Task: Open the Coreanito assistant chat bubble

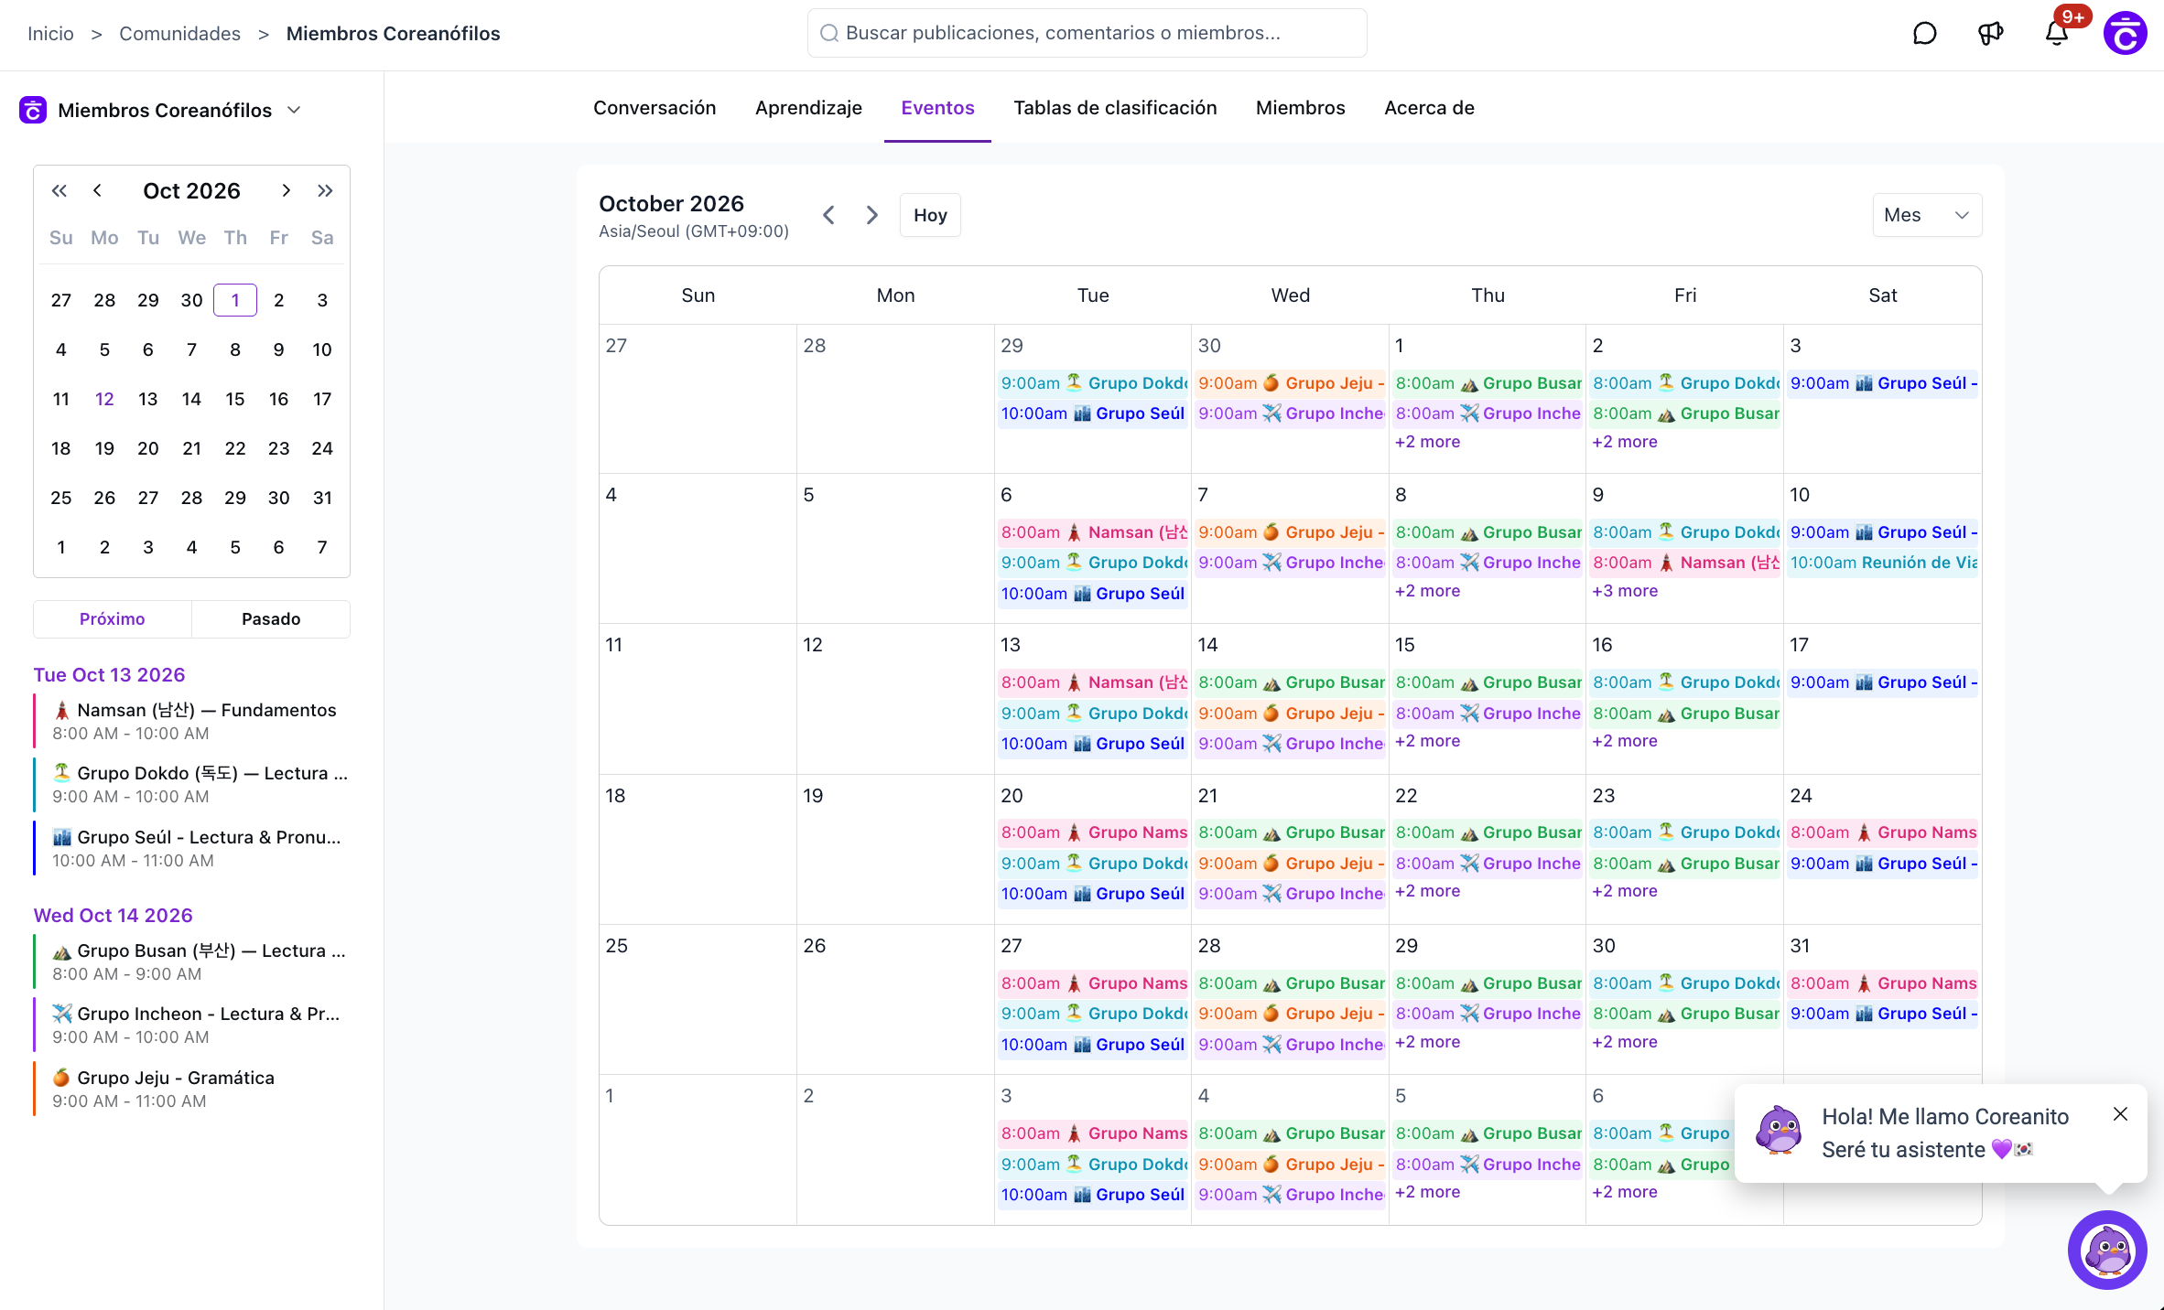Action: click(2107, 1250)
